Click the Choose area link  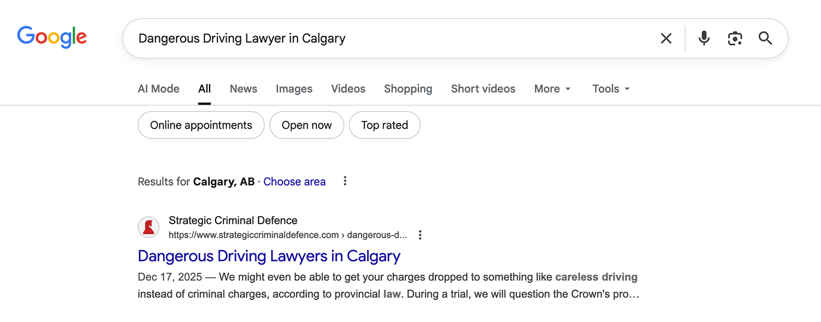tap(294, 181)
